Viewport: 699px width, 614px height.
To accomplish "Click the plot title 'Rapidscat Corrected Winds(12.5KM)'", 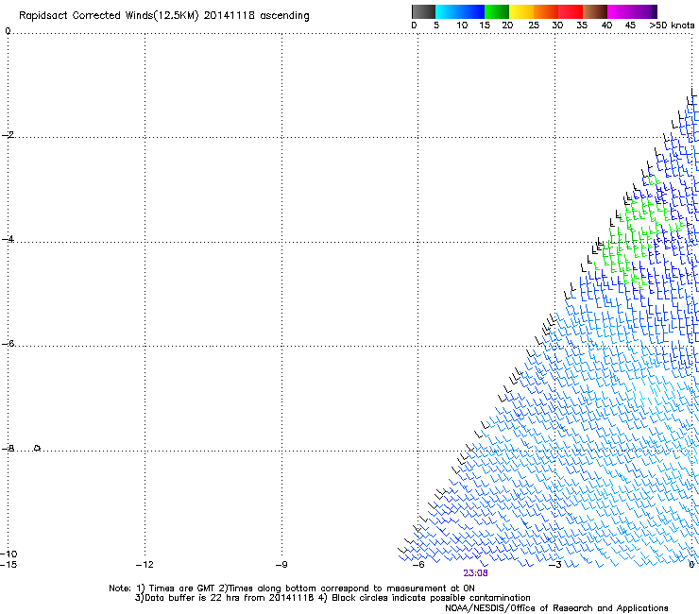I will point(109,16).
